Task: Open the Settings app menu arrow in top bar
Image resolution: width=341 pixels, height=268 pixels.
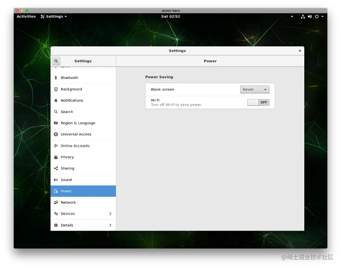Action: pyautogui.click(x=66, y=17)
